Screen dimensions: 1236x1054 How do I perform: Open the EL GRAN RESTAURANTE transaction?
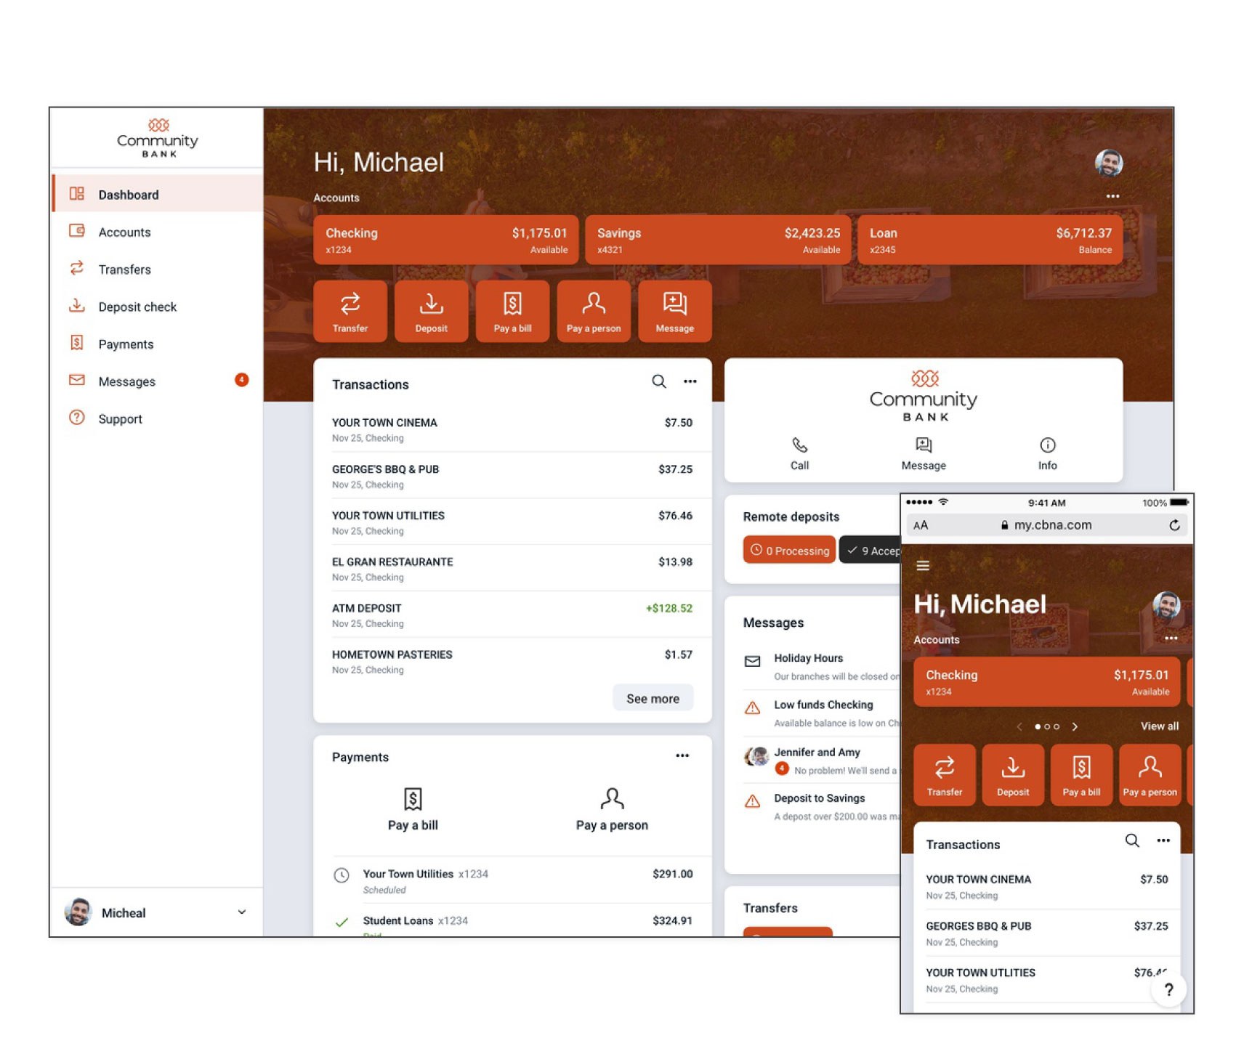click(512, 569)
